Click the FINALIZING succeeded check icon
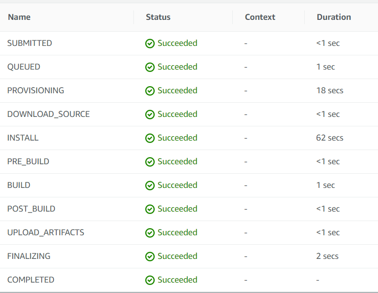Viewport: 378px width, 293px height. tap(150, 257)
